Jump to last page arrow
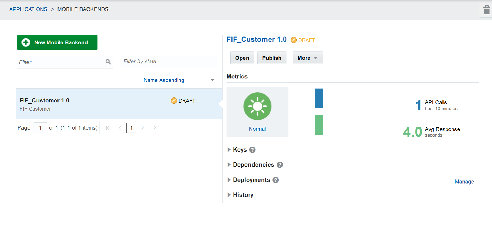The width and height of the screenshot is (492, 234). pos(155,128)
